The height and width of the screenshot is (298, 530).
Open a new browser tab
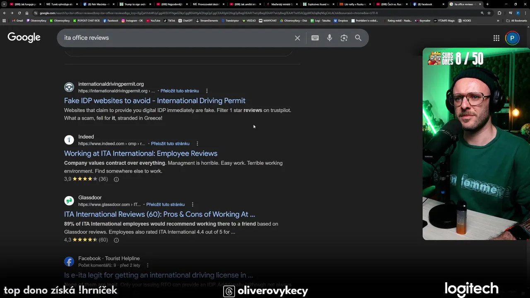click(487, 4)
